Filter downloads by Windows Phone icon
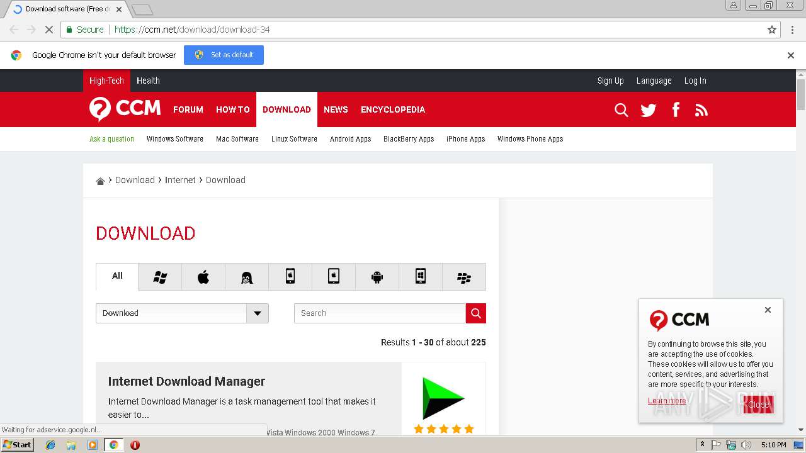Image resolution: width=806 pixels, height=453 pixels. click(x=421, y=277)
